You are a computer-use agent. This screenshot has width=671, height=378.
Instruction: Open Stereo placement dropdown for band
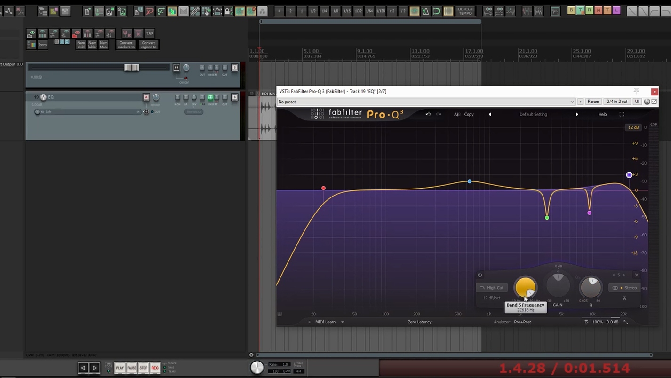click(x=625, y=288)
